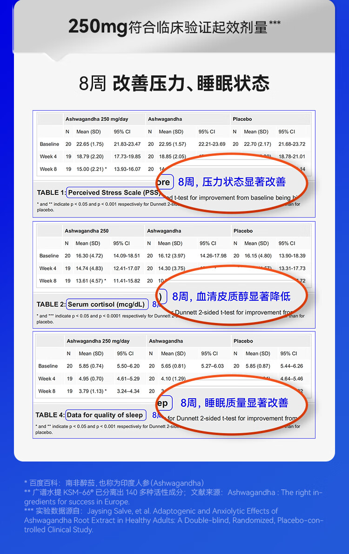Click the cell '4.64–5.46'
Viewport: 349px width, 554px height.
(x=292, y=379)
